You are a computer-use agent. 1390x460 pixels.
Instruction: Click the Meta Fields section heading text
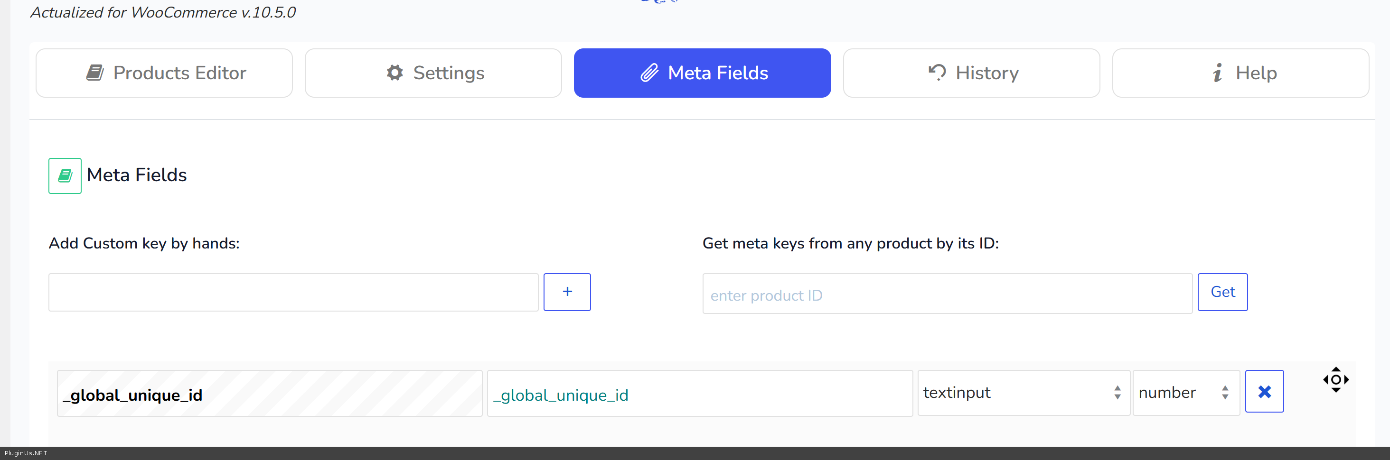[x=137, y=175]
